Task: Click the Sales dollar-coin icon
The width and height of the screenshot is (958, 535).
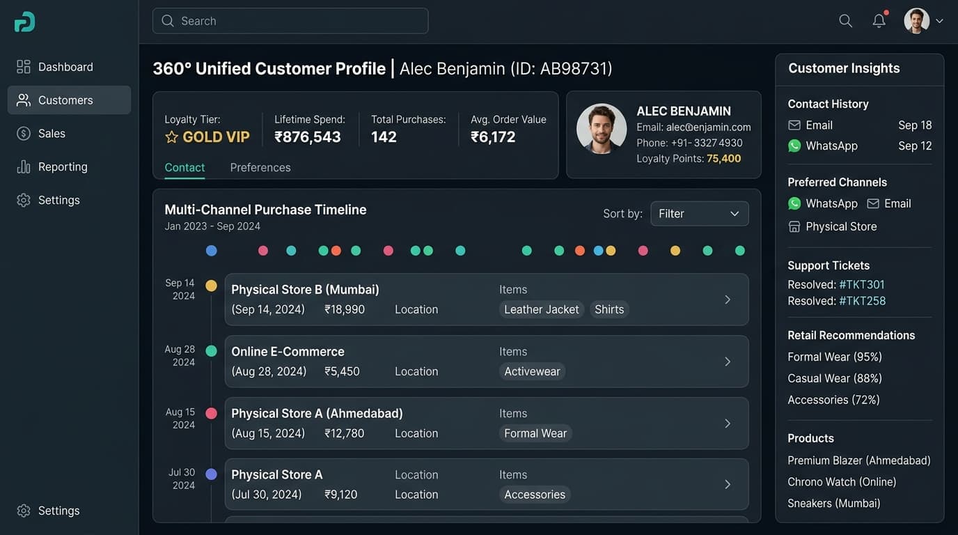Action: [24, 134]
